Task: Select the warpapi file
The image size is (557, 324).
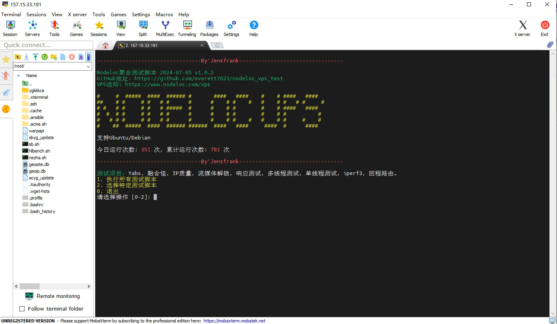Action: pos(33,131)
